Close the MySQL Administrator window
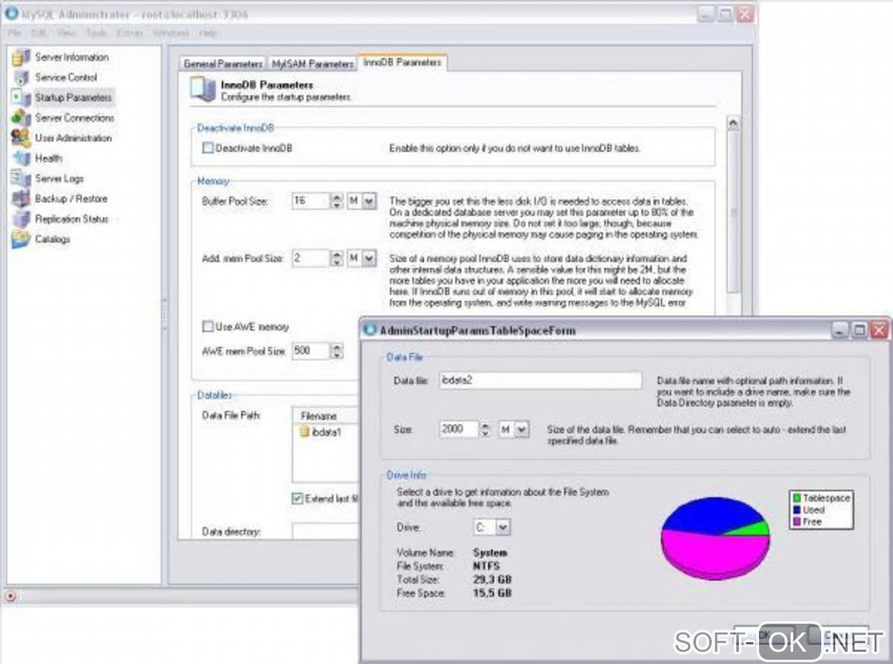Viewport: 893px width, 664px height. tap(745, 14)
